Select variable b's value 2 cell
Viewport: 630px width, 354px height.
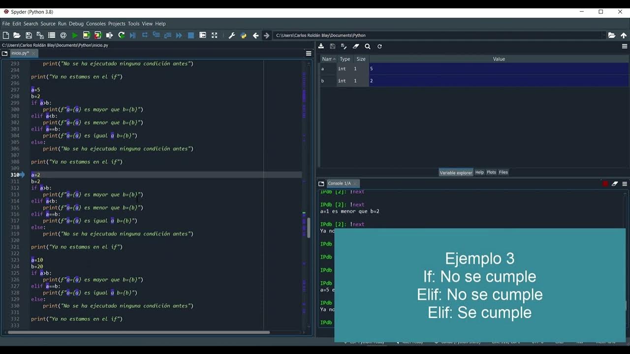coord(499,81)
